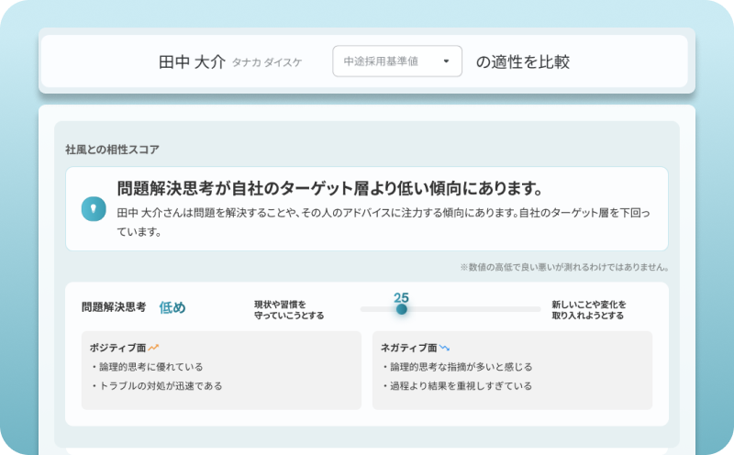Click the bullet 論理的思考に優れている
Viewport: 734px width, 455px height.
coord(147,367)
